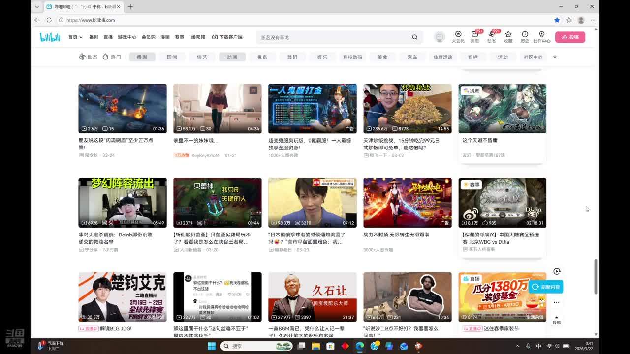Open the 炒饭挑战 video thumbnail
The width and height of the screenshot is (630, 354).
tap(407, 108)
